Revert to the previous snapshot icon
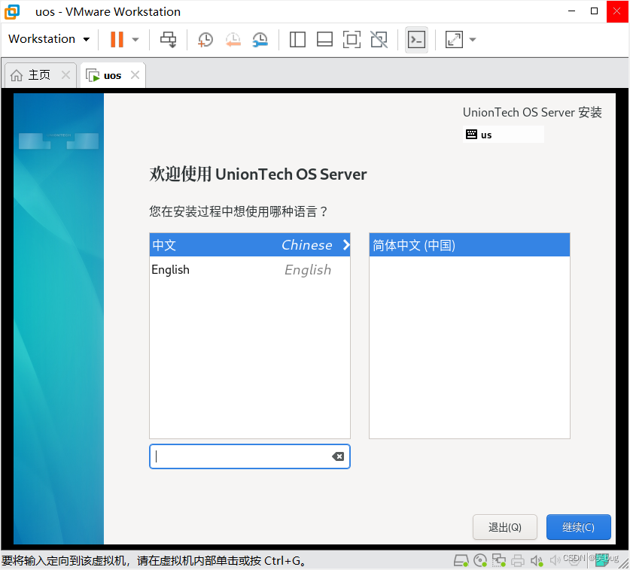Image resolution: width=630 pixels, height=570 pixels. click(x=233, y=39)
